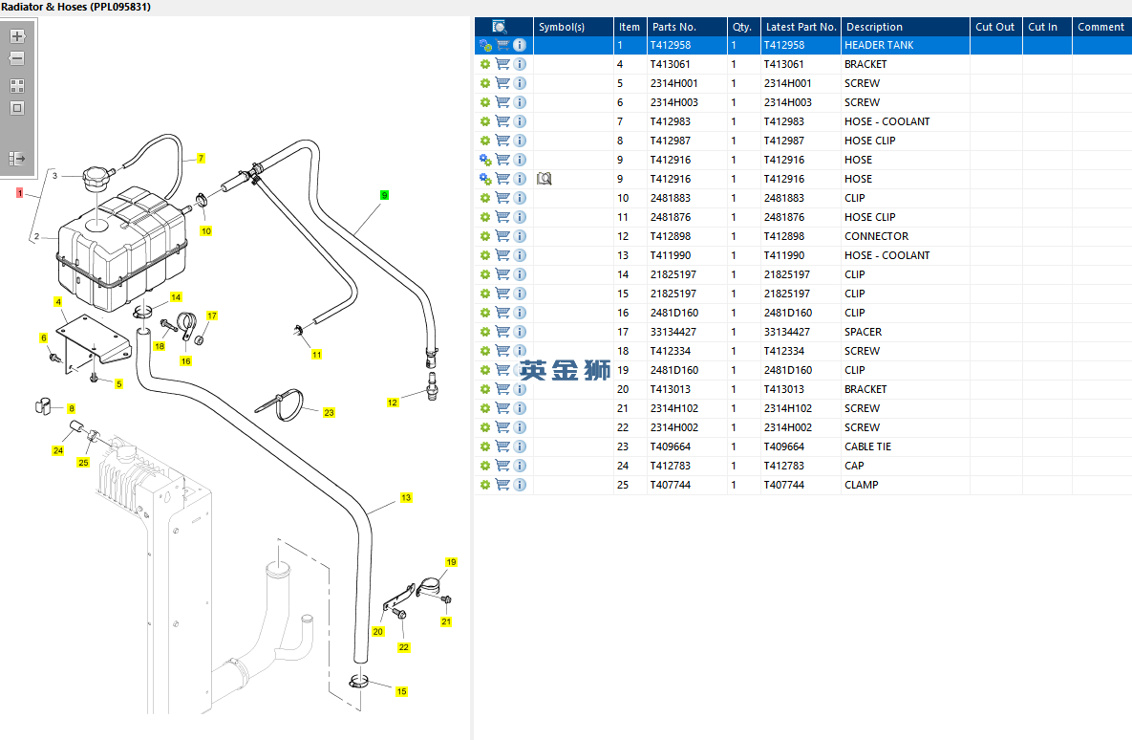Zoom in on the parts diagram
Screen dimensions: 1132x740
pos(17,36)
